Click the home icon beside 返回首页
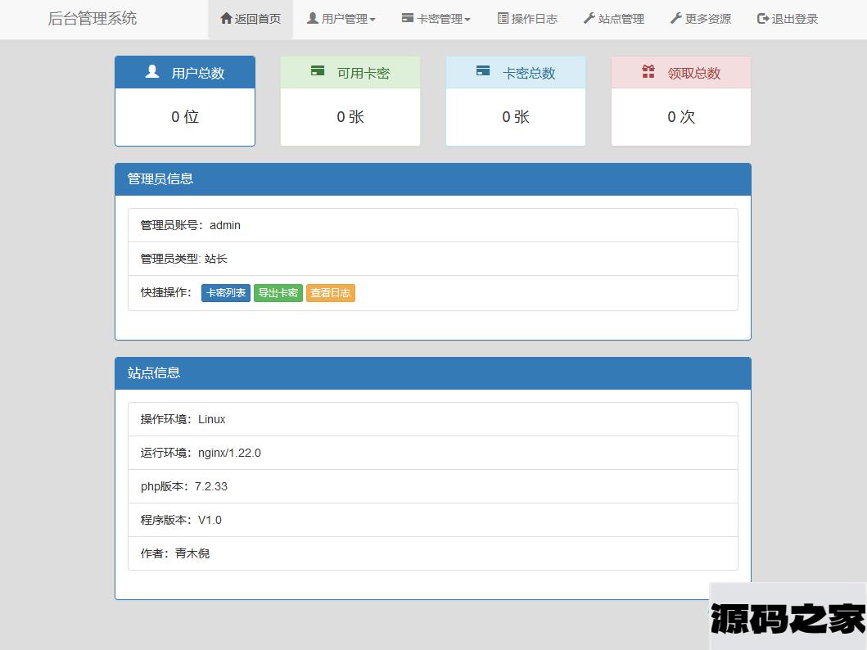 click(x=226, y=18)
